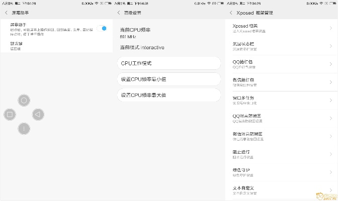This screenshot has width=338, height=201.
Task: Open the Xposed 框架 entry
Action: (x=281, y=28)
